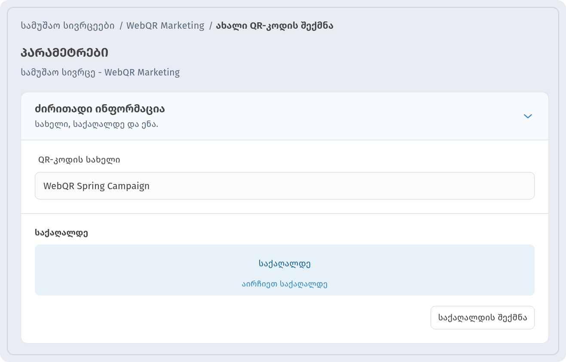The height and width of the screenshot is (362, 566).
Task: Collapse the ძირითადი ინფორმაცია section chevron
Action: tap(528, 116)
